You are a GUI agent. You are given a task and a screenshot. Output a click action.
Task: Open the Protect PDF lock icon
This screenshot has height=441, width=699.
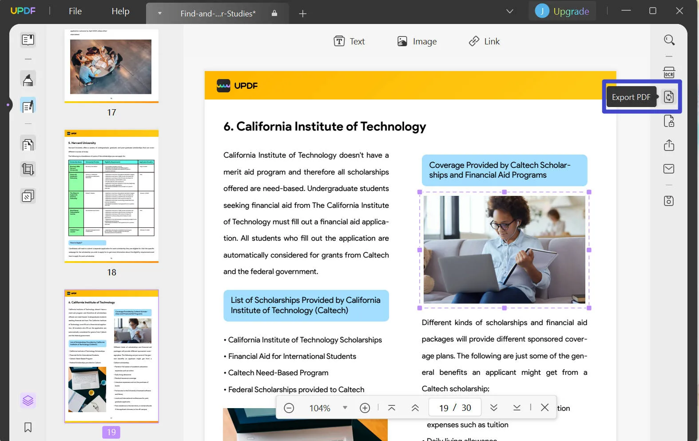[669, 121]
